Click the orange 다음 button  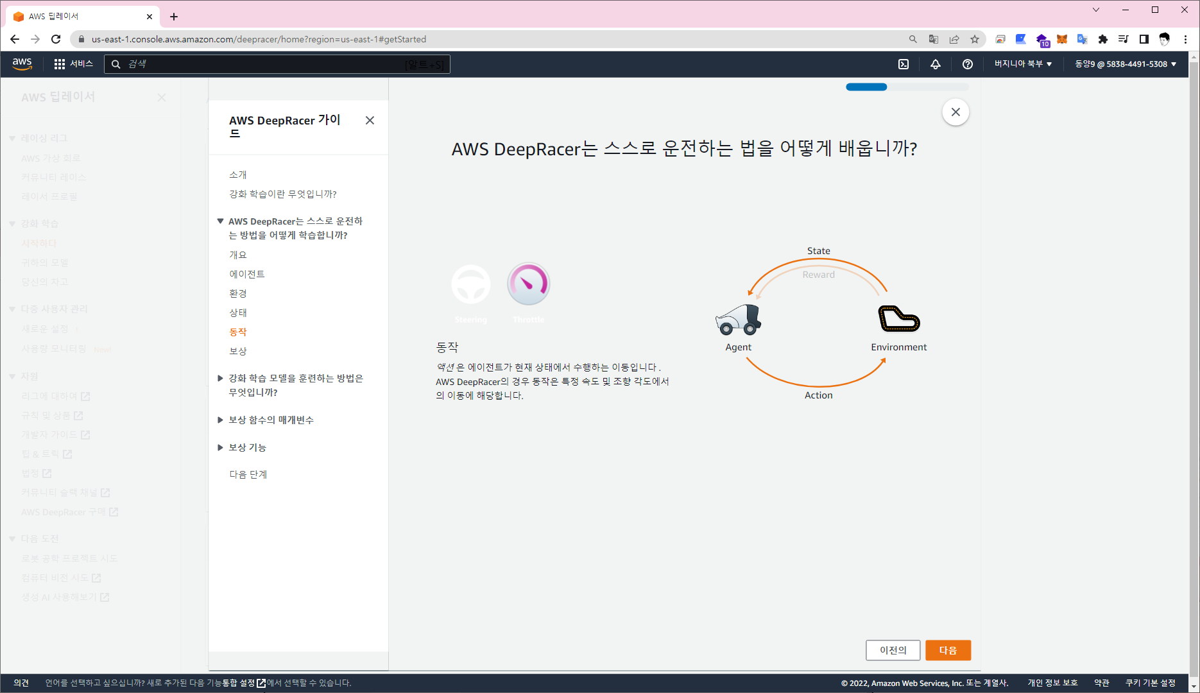pyautogui.click(x=948, y=650)
